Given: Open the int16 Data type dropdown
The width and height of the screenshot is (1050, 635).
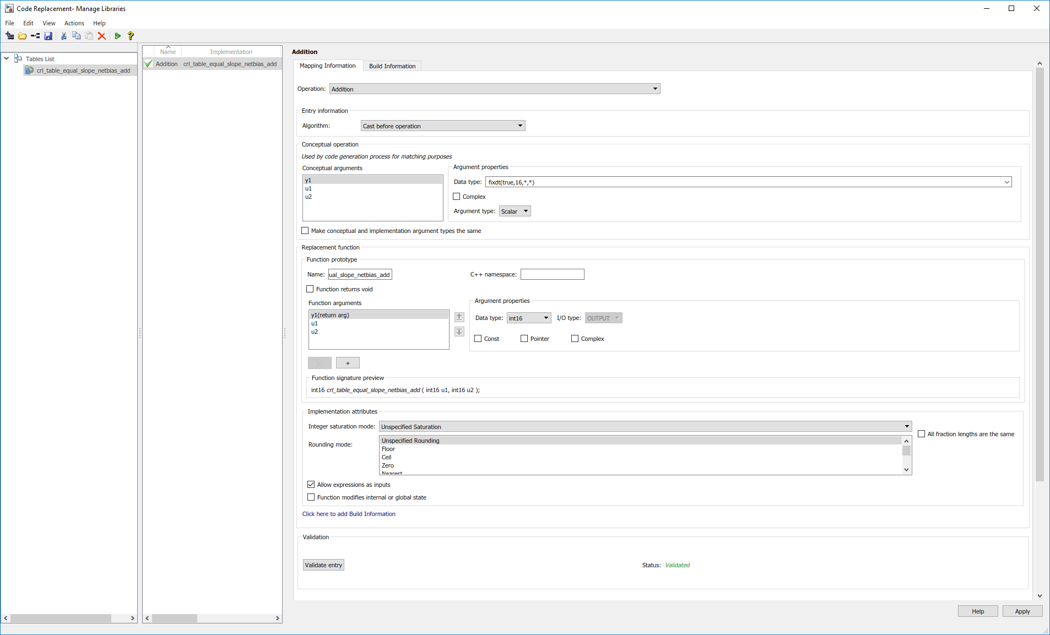Looking at the screenshot, I should (x=529, y=318).
